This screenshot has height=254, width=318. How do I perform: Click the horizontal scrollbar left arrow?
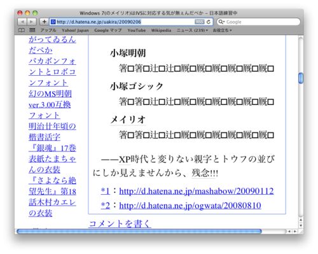point(289,231)
